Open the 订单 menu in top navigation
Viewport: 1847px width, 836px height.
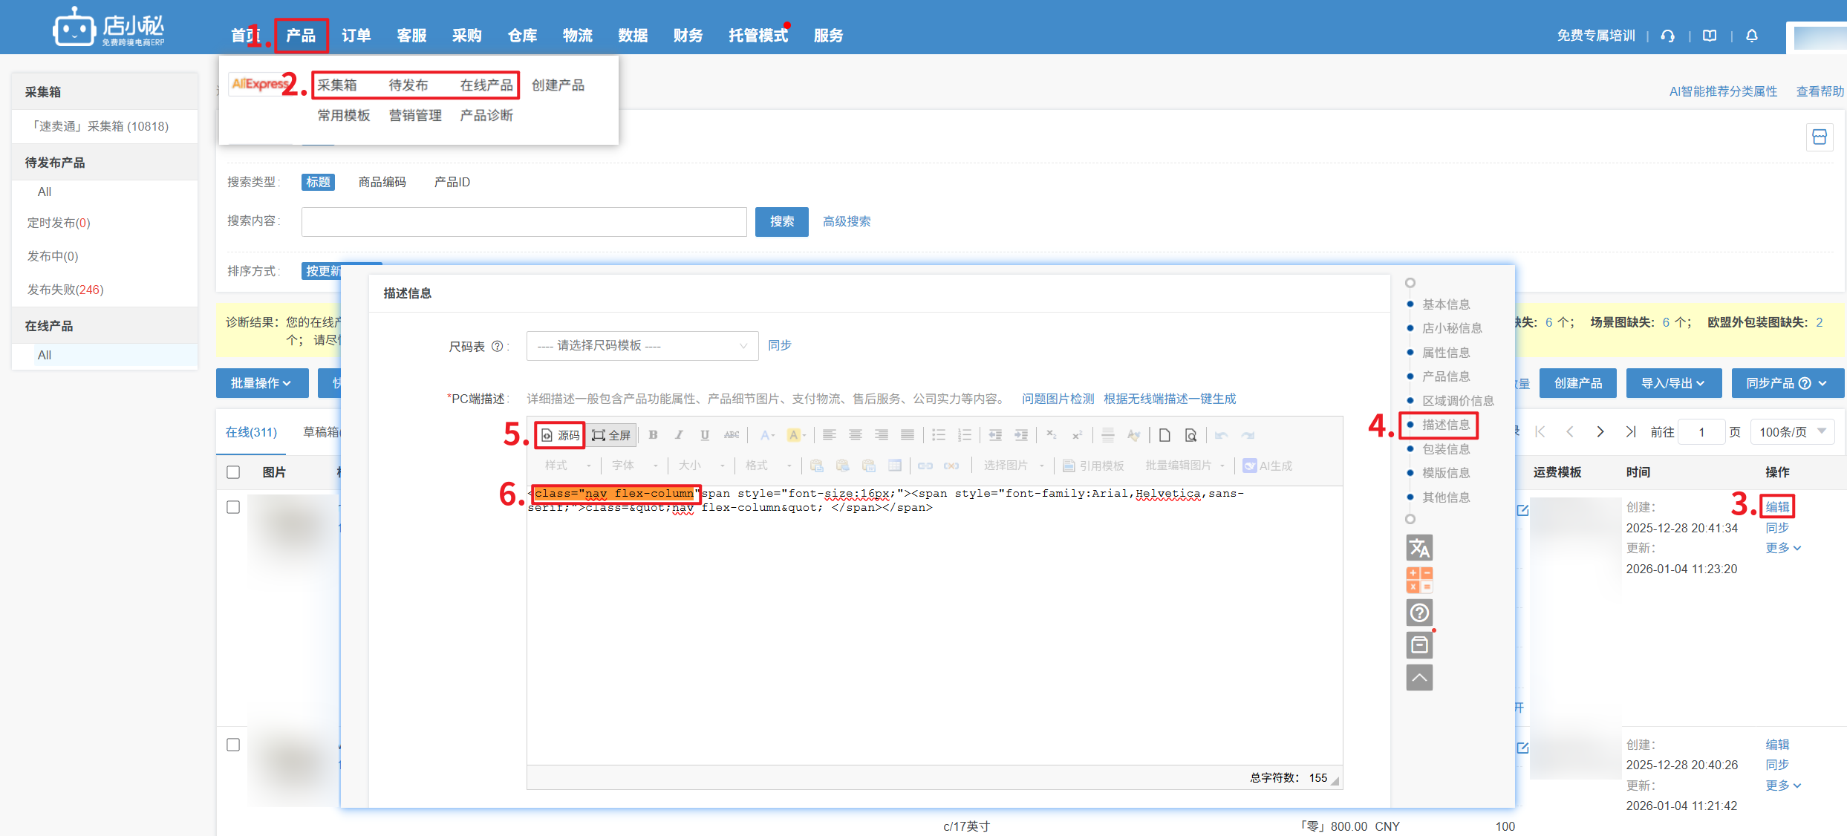pos(356,36)
